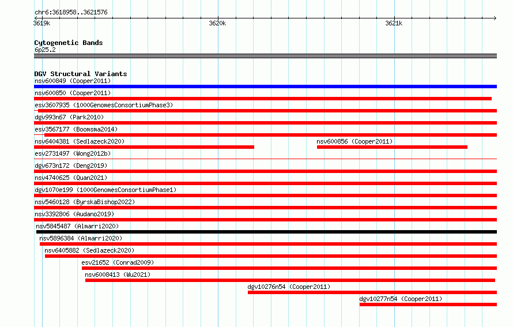
Task: Click the nsv5896384 (Almarri2020) label
Action: coord(81,238)
